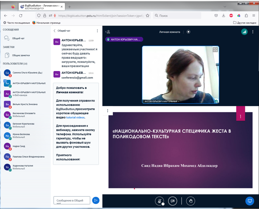The height and width of the screenshot is (209, 259).
Task: Click the blue presentation screen button
Action: coord(250,201)
